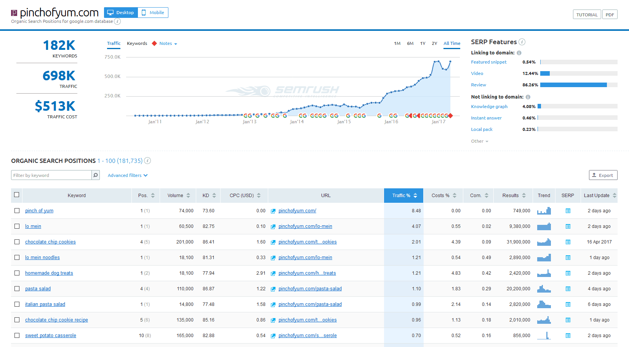Open the external link icon for pinchofyum.com/
This screenshot has width=629, height=347.
(x=273, y=211)
